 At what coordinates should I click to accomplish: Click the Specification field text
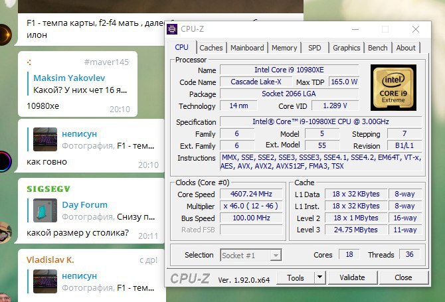321,121
